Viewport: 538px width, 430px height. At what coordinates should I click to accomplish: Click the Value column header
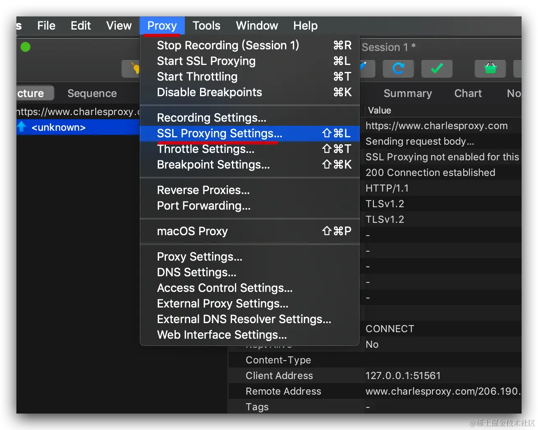[x=379, y=110]
